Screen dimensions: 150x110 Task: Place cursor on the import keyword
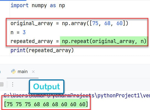20,5
